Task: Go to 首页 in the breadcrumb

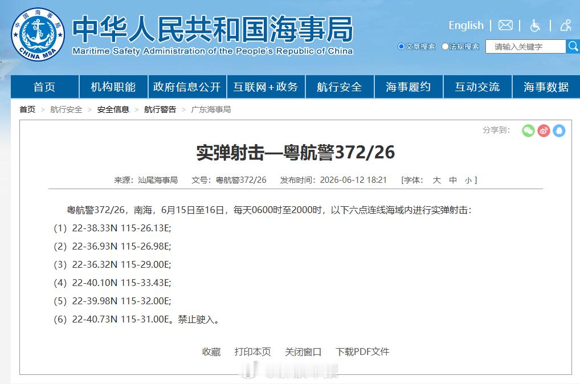Action: point(27,109)
